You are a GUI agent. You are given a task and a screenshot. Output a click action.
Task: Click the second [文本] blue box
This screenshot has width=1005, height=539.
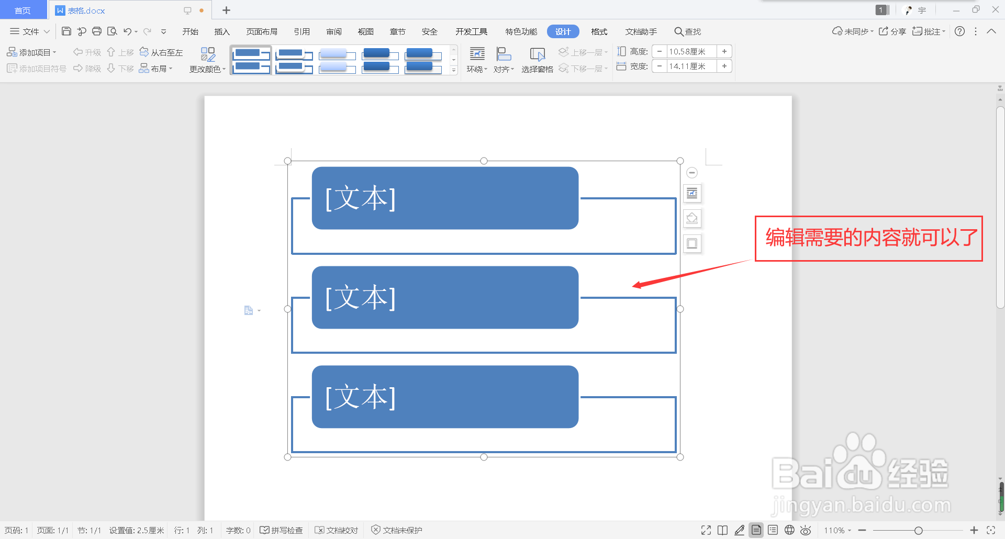tap(445, 297)
